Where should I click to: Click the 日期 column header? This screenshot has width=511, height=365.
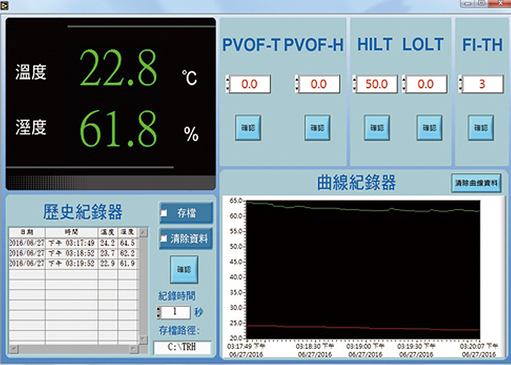point(27,232)
